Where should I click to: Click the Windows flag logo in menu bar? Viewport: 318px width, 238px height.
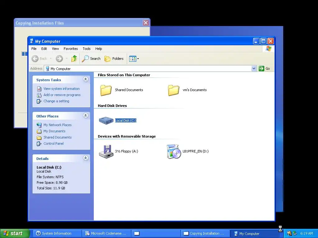pyautogui.click(x=269, y=49)
